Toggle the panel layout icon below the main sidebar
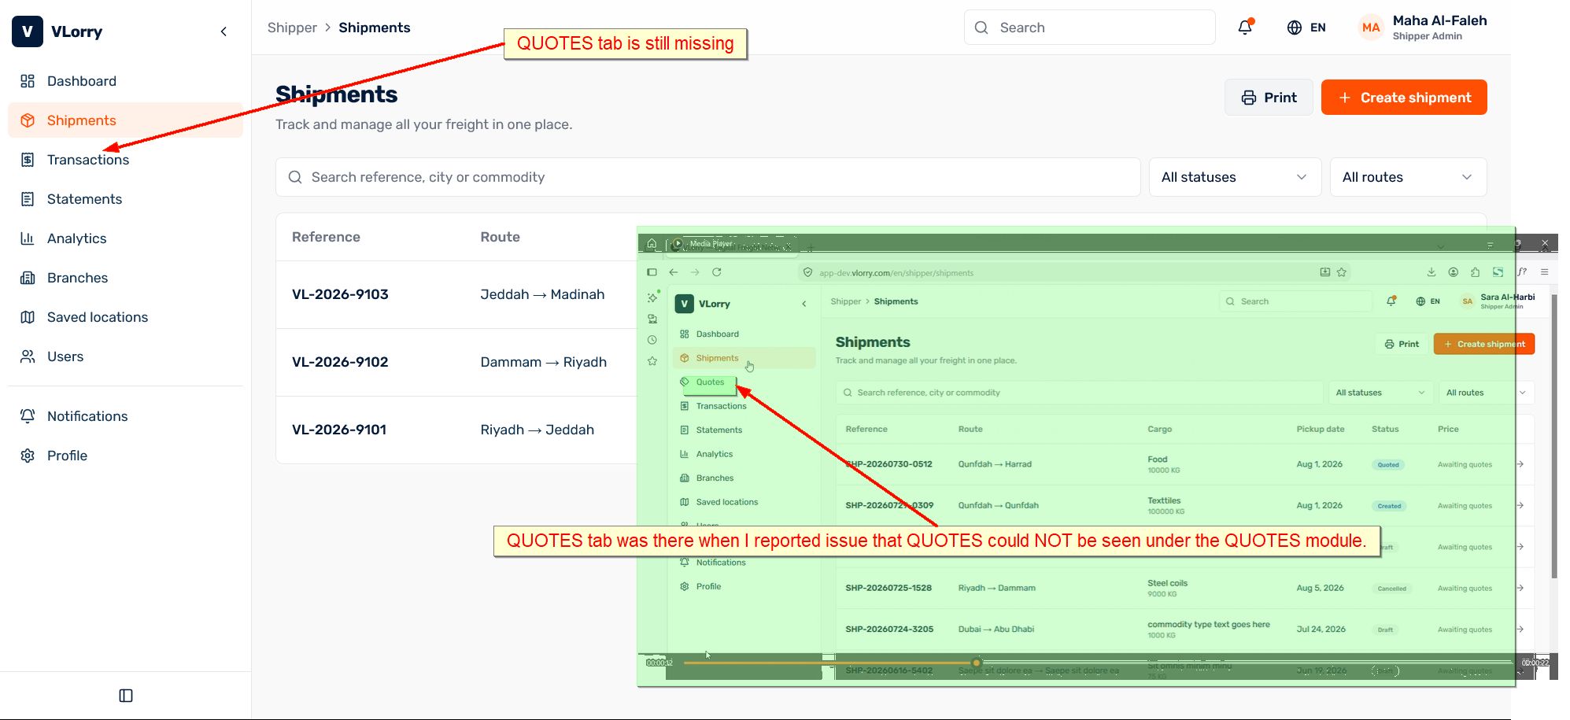1570x720 pixels. tap(126, 696)
